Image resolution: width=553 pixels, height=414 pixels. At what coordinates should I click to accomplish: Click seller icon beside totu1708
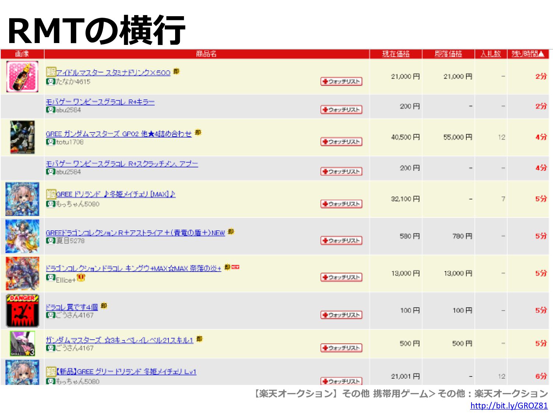pyautogui.click(x=51, y=142)
